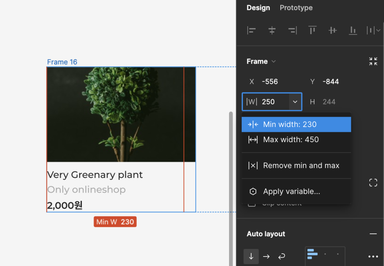
Task: Choose Remove min and max
Action: (296, 166)
